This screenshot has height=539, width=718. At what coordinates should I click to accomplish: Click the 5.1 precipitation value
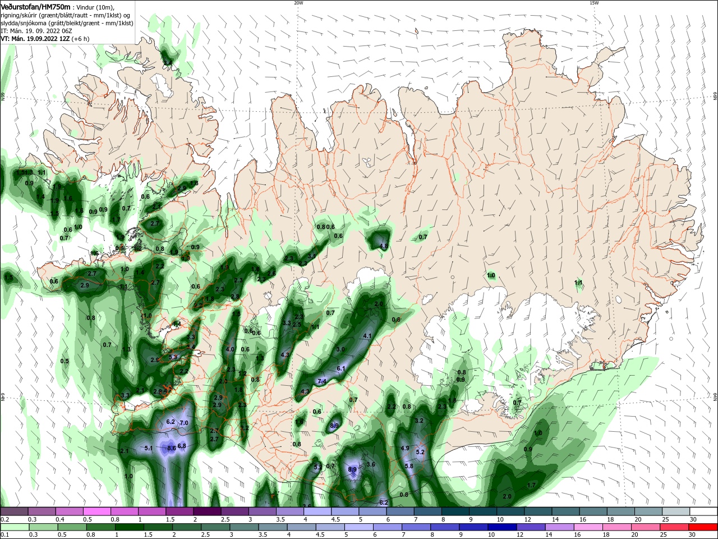pyautogui.click(x=149, y=448)
